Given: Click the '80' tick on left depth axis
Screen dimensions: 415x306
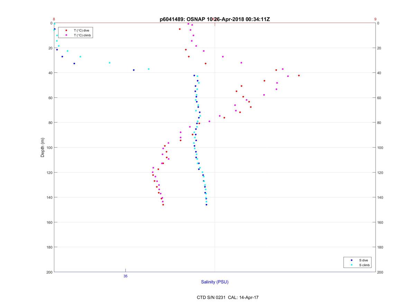Looking at the screenshot, I should coord(50,123).
